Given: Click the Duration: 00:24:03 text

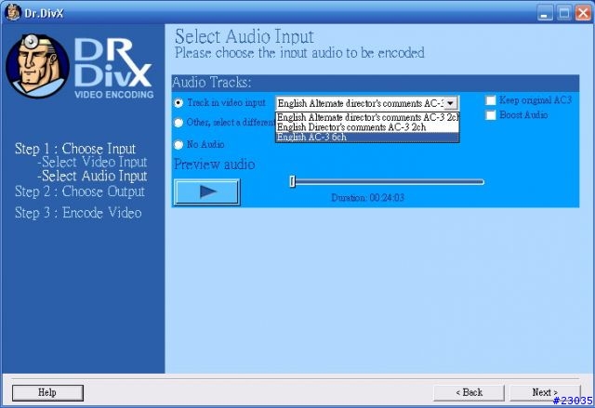Looking at the screenshot, I should [x=368, y=198].
